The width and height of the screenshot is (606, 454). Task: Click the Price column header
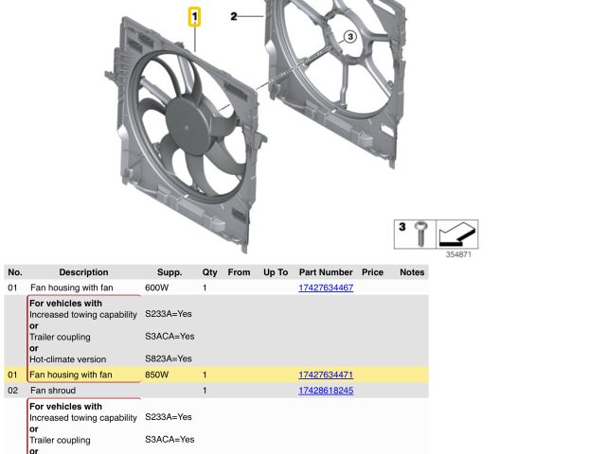point(372,272)
